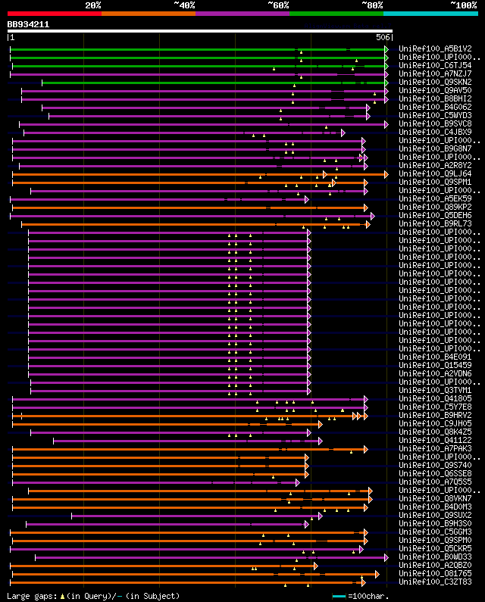The width and height of the screenshot is (485, 602).
Task: Select the UniRef100_B0WD33 label
Action: tap(435, 557)
